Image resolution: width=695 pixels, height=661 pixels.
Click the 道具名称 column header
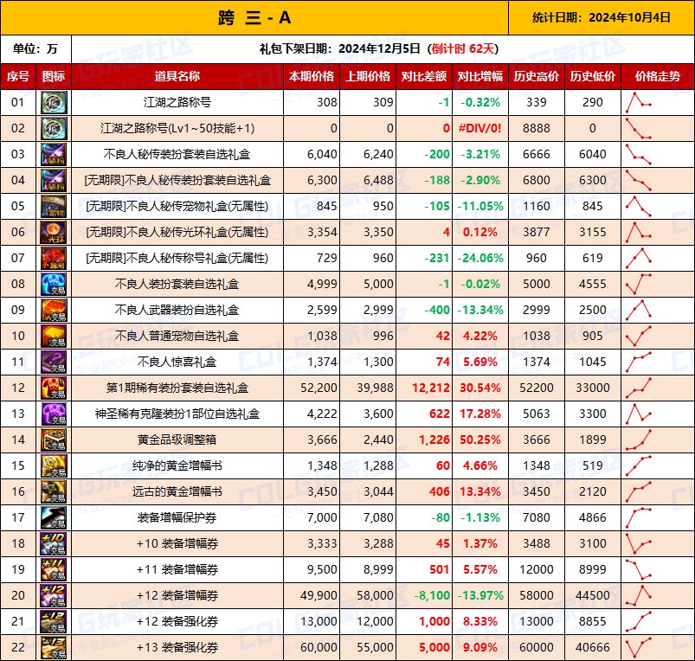pyautogui.click(x=177, y=76)
